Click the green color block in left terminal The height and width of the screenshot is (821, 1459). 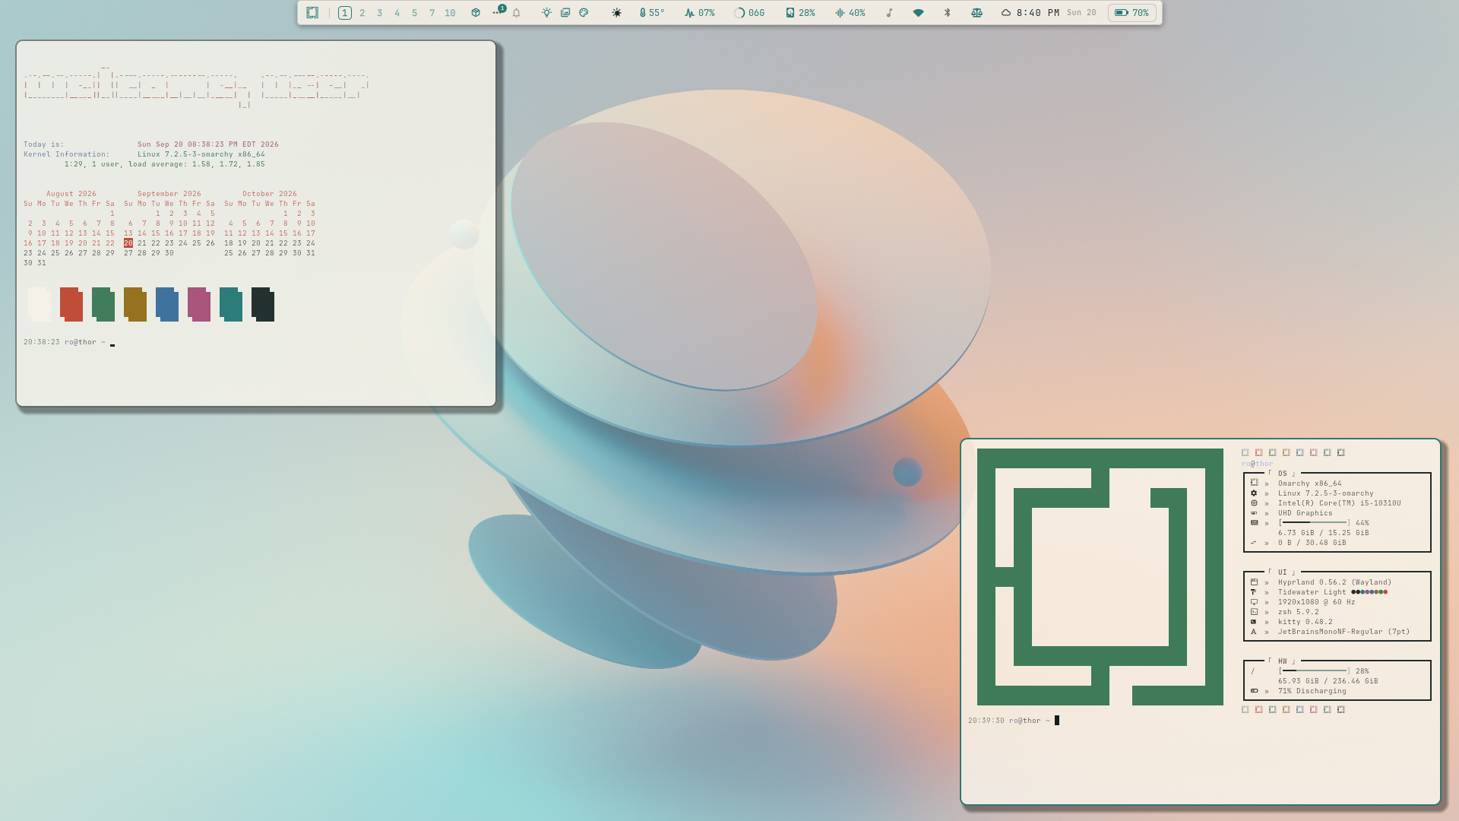pyautogui.click(x=103, y=304)
